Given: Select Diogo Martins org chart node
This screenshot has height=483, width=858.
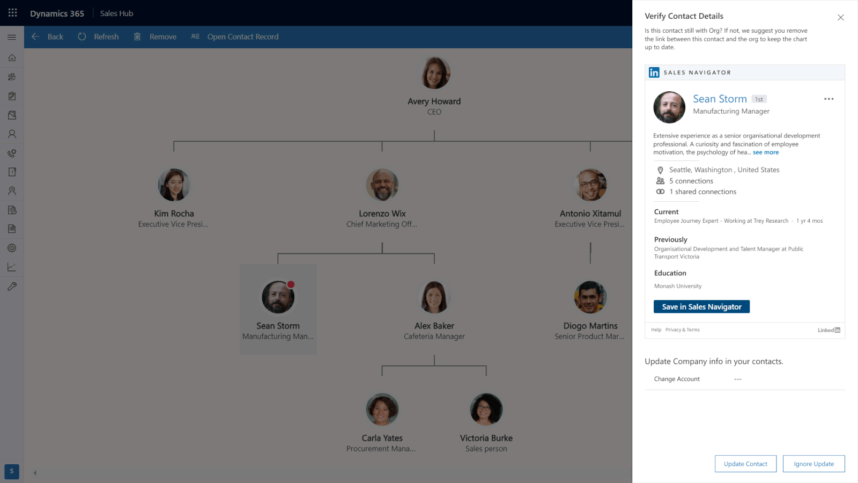Looking at the screenshot, I should [590, 310].
